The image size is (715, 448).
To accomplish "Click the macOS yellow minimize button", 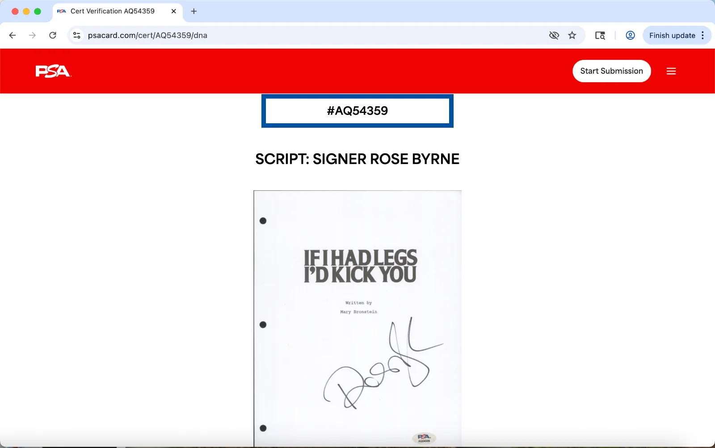I will coord(26,11).
